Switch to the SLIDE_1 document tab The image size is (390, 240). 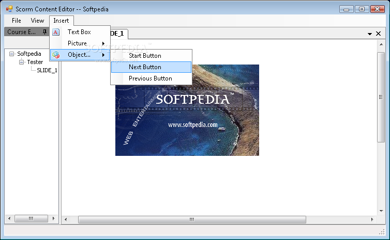click(x=119, y=34)
